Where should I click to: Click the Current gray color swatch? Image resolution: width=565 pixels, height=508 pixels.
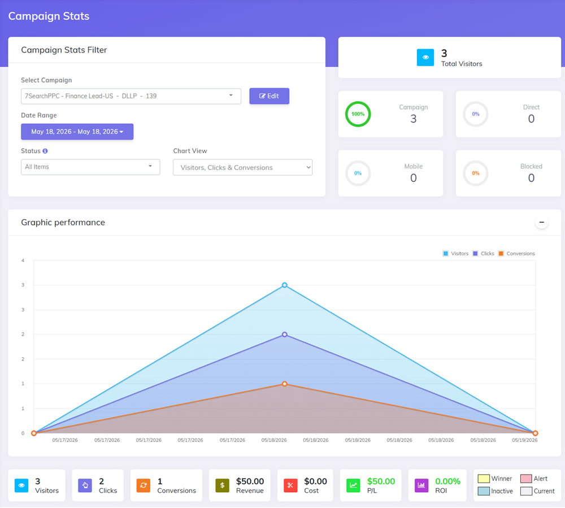[x=526, y=491]
